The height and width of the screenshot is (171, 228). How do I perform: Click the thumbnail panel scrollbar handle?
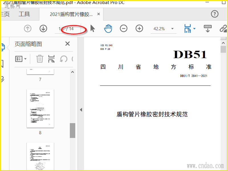pos(72,131)
